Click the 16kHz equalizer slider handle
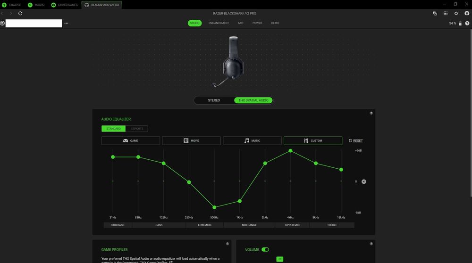This screenshot has width=472, height=263. coord(341,170)
